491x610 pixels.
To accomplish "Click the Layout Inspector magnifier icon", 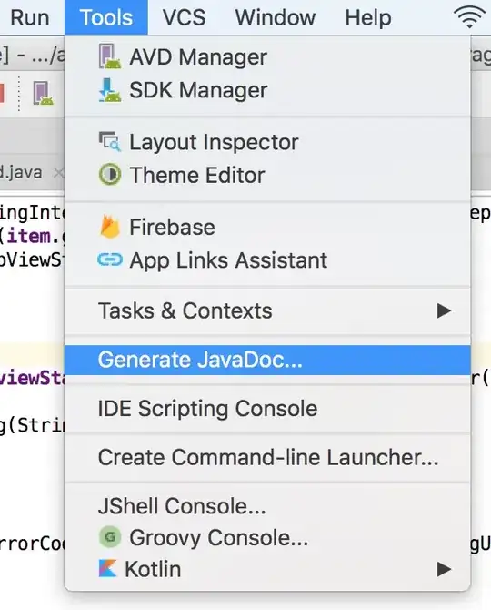I will pos(109,142).
